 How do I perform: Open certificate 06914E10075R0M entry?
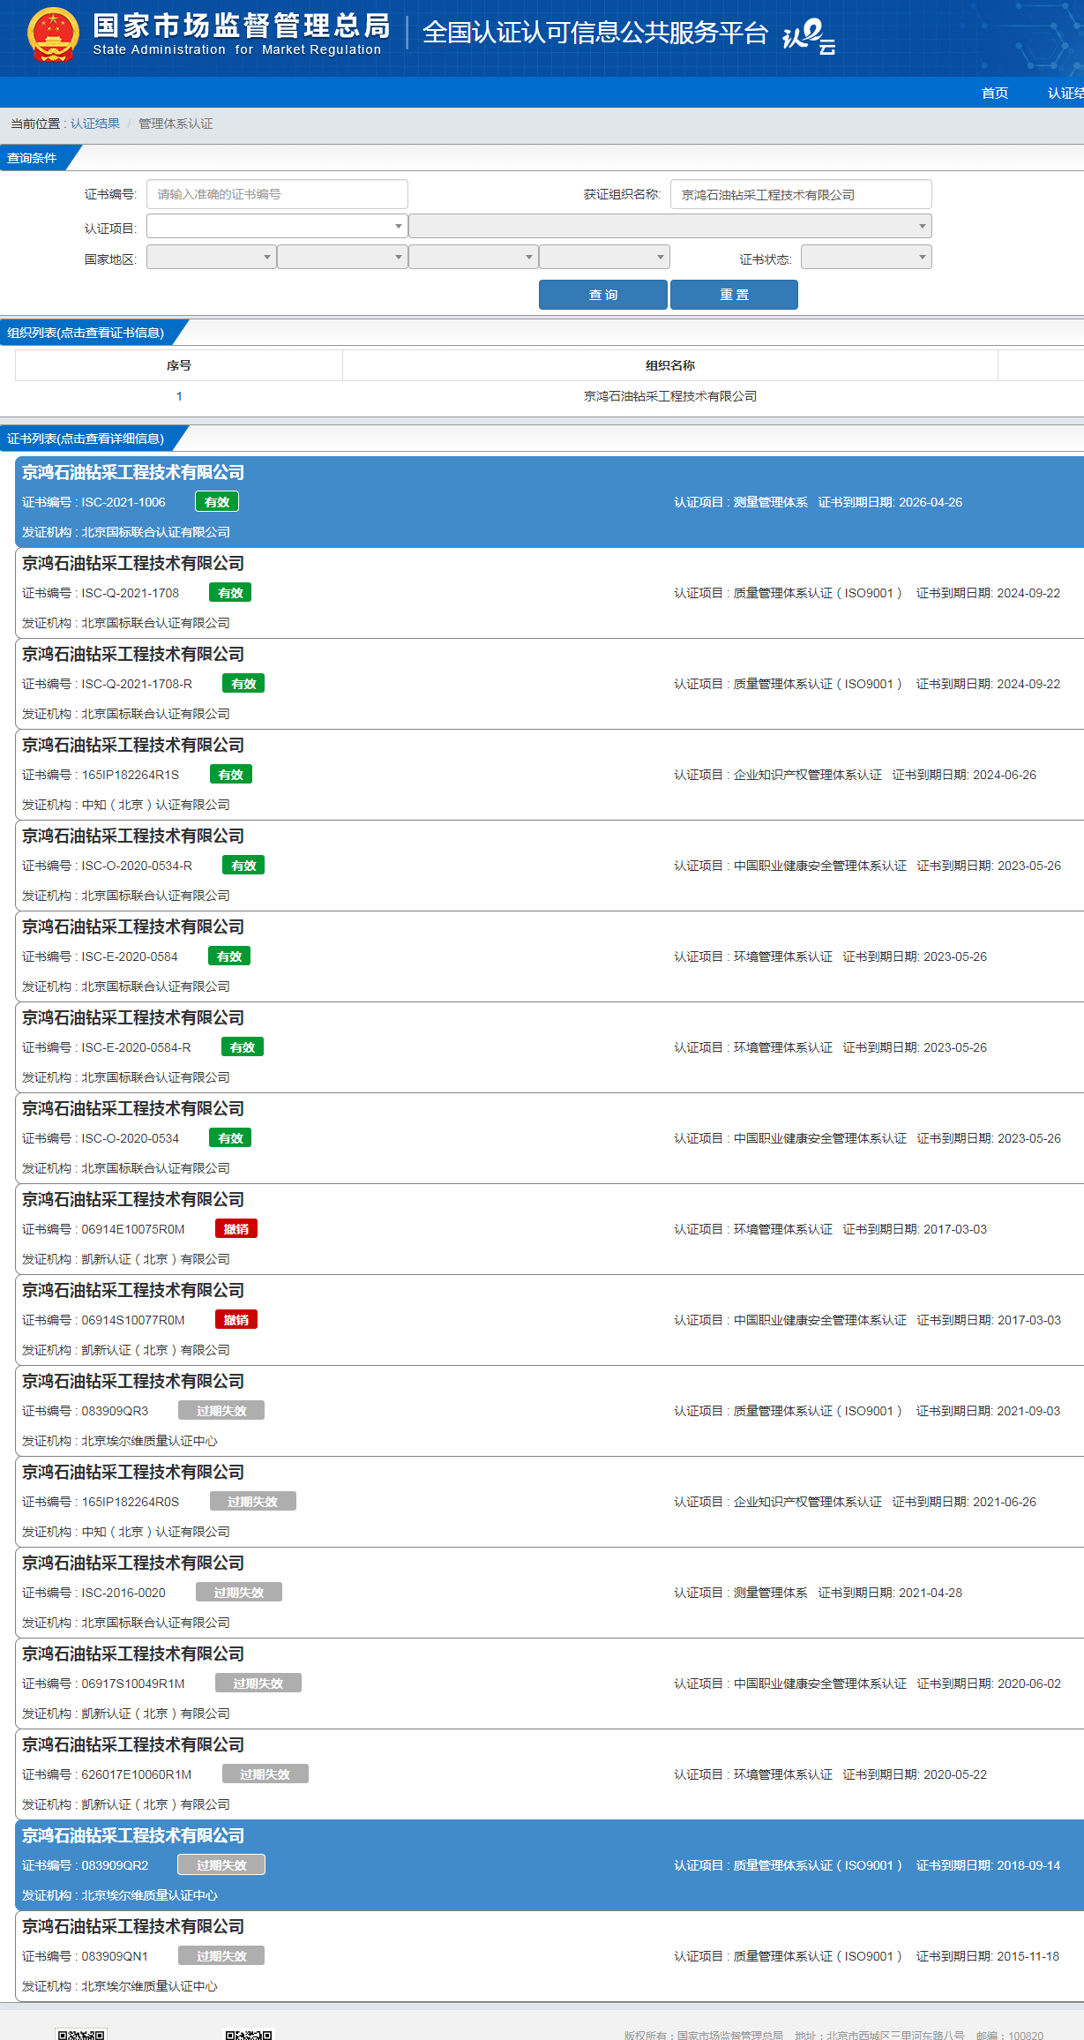[x=549, y=1228]
